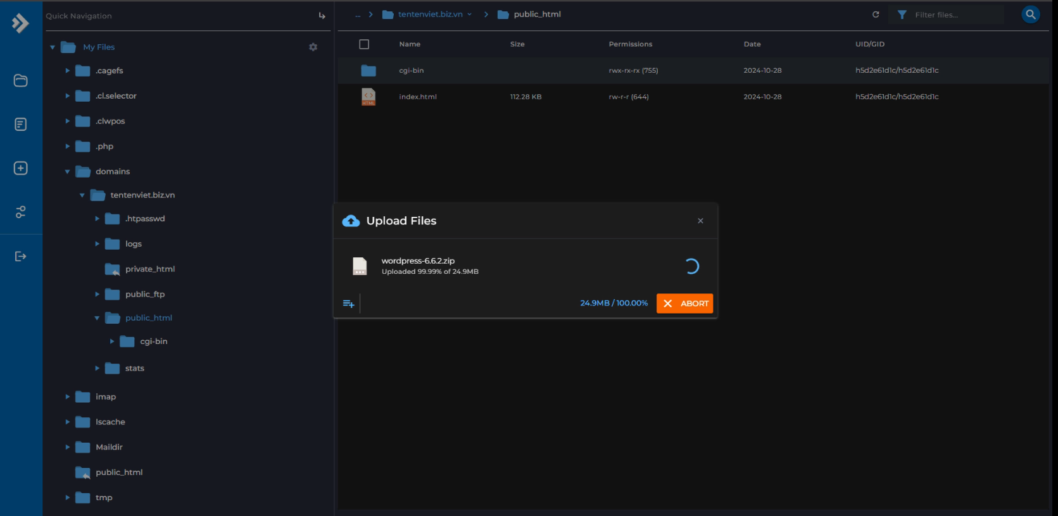Click the Upload Files cloud icon
The height and width of the screenshot is (516, 1058).
point(351,221)
